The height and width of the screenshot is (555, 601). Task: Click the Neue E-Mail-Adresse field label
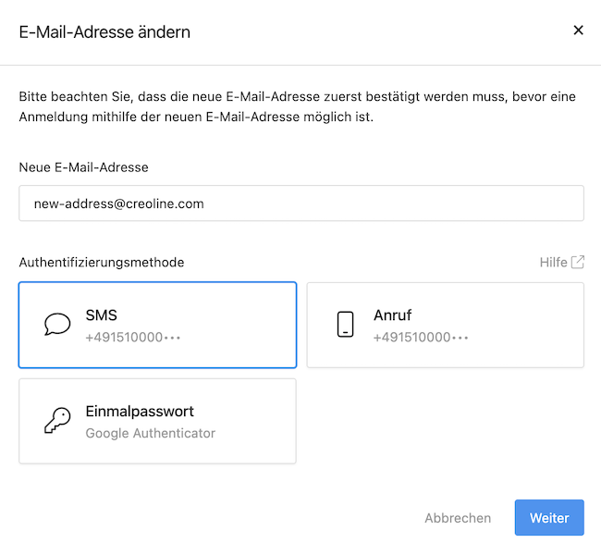[x=83, y=167]
